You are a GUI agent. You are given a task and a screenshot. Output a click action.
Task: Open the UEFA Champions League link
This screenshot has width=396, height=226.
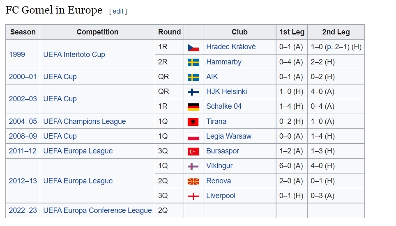(x=85, y=121)
